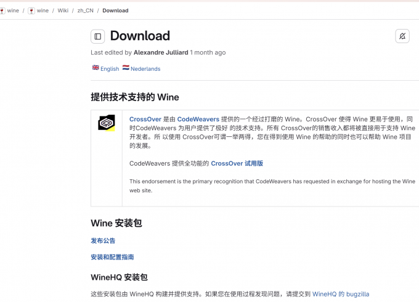Click the Netherlands flag icon
Image resolution: width=419 pixels, height=302 pixels.
(126, 68)
